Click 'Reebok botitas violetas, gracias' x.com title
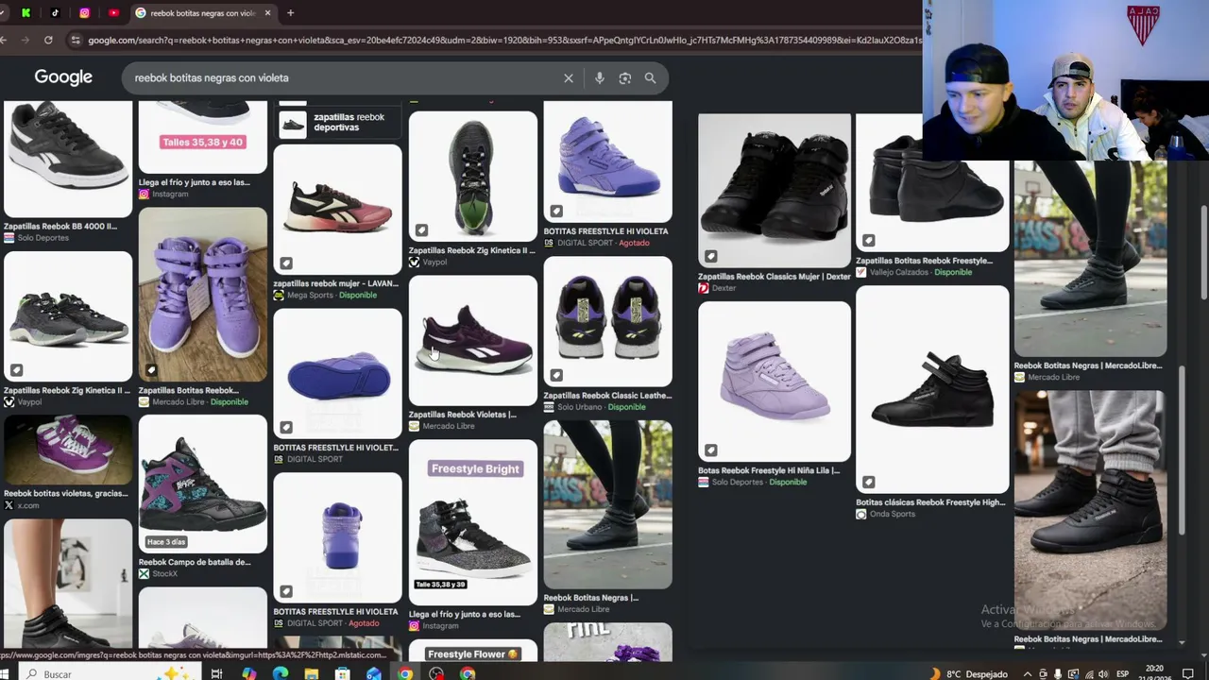 (65, 494)
